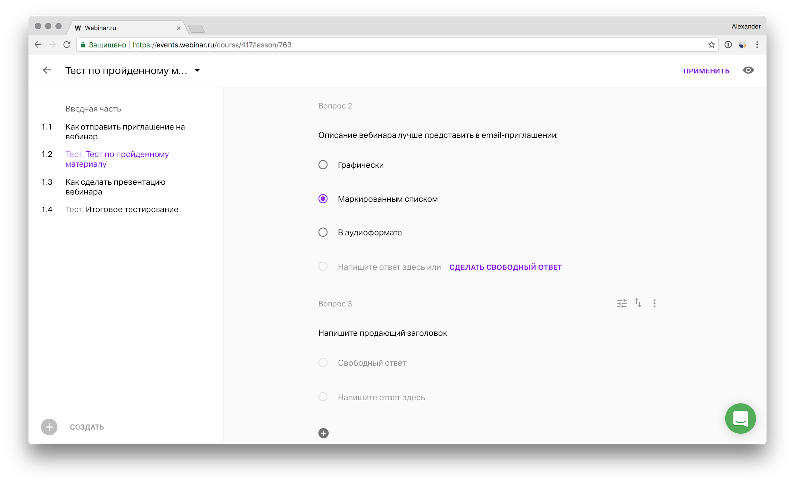Image resolution: width=795 pixels, height=485 pixels.
Task: Click the ПРИМЕНИТЬ button
Action: [x=706, y=71]
